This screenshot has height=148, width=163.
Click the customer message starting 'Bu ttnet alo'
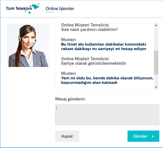(x=104, y=46)
